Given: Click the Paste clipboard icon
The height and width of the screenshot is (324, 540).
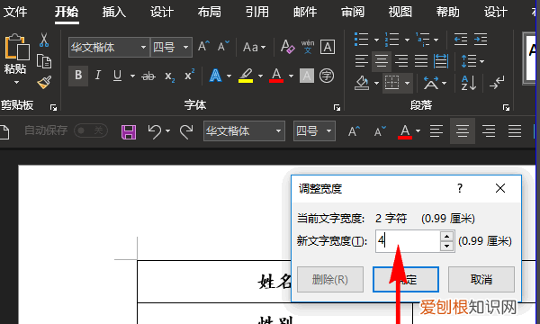Looking at the screenshot, I should (x=16, y=47).
